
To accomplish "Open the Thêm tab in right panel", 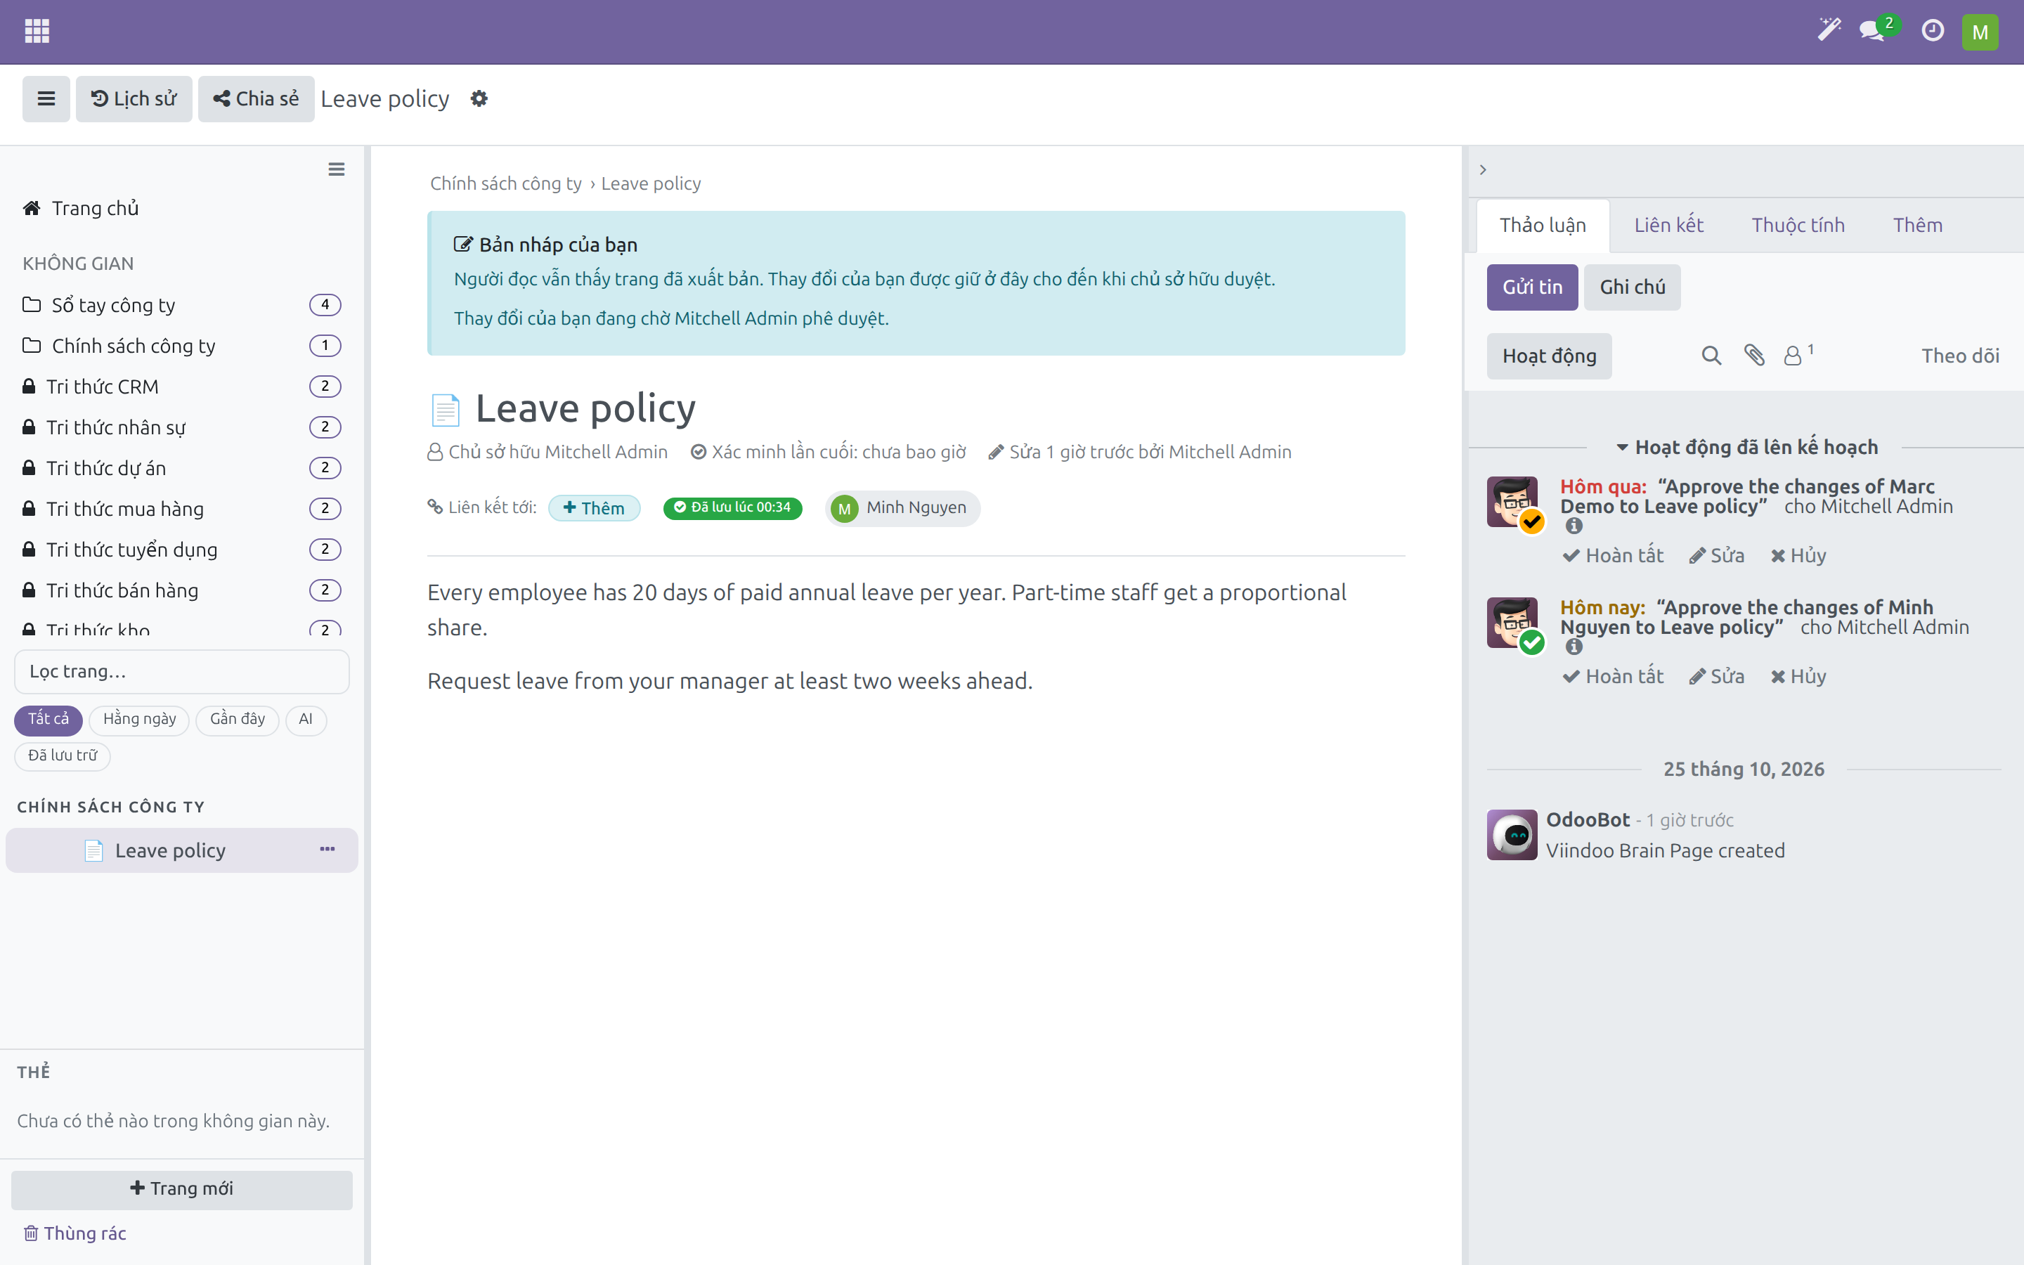I will coord(1918,225).
